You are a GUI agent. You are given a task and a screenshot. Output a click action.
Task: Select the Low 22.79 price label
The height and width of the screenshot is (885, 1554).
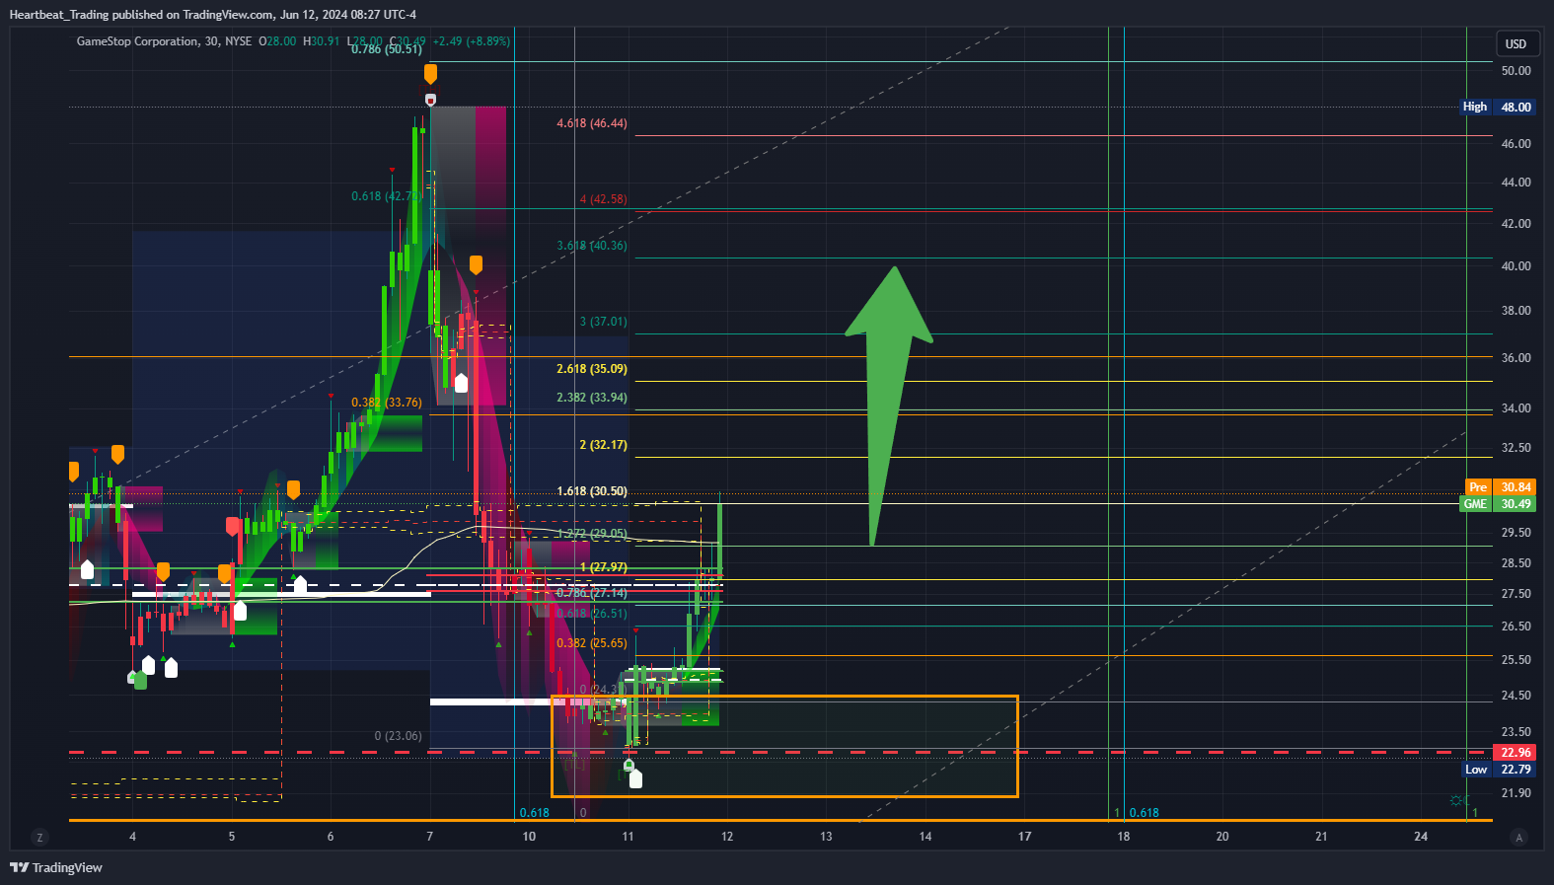(x=1498, y=770)
